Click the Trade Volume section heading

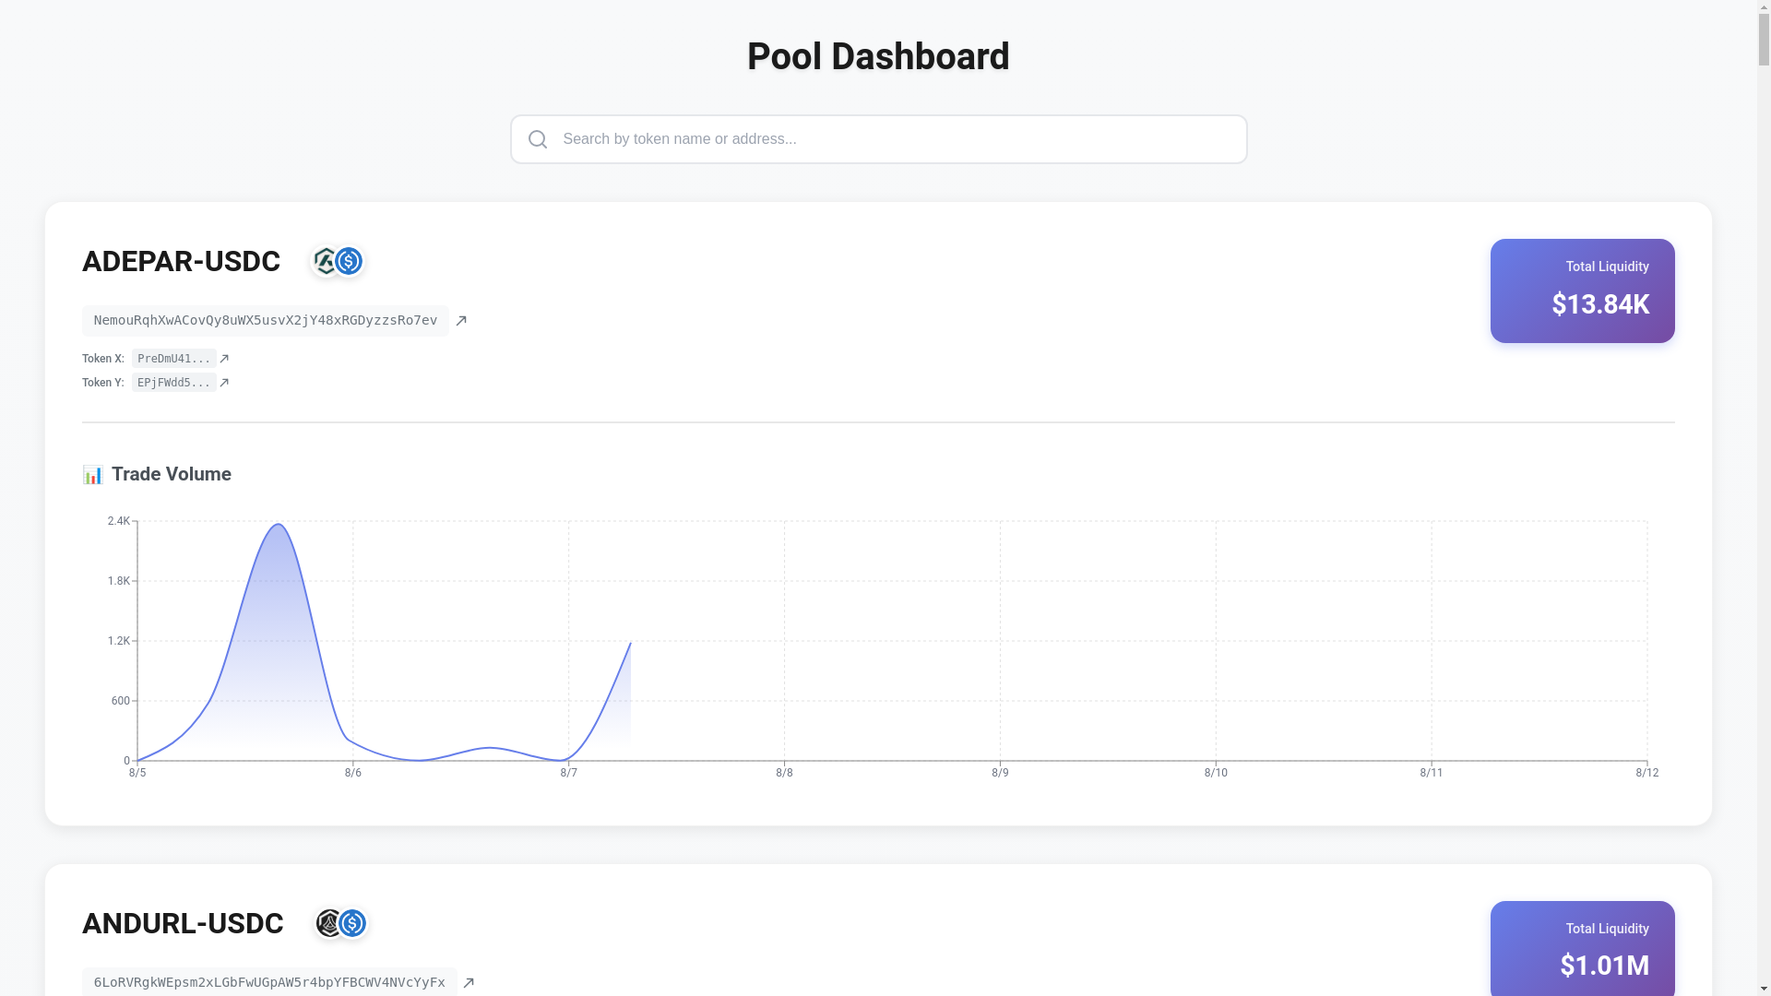[172, 474]
